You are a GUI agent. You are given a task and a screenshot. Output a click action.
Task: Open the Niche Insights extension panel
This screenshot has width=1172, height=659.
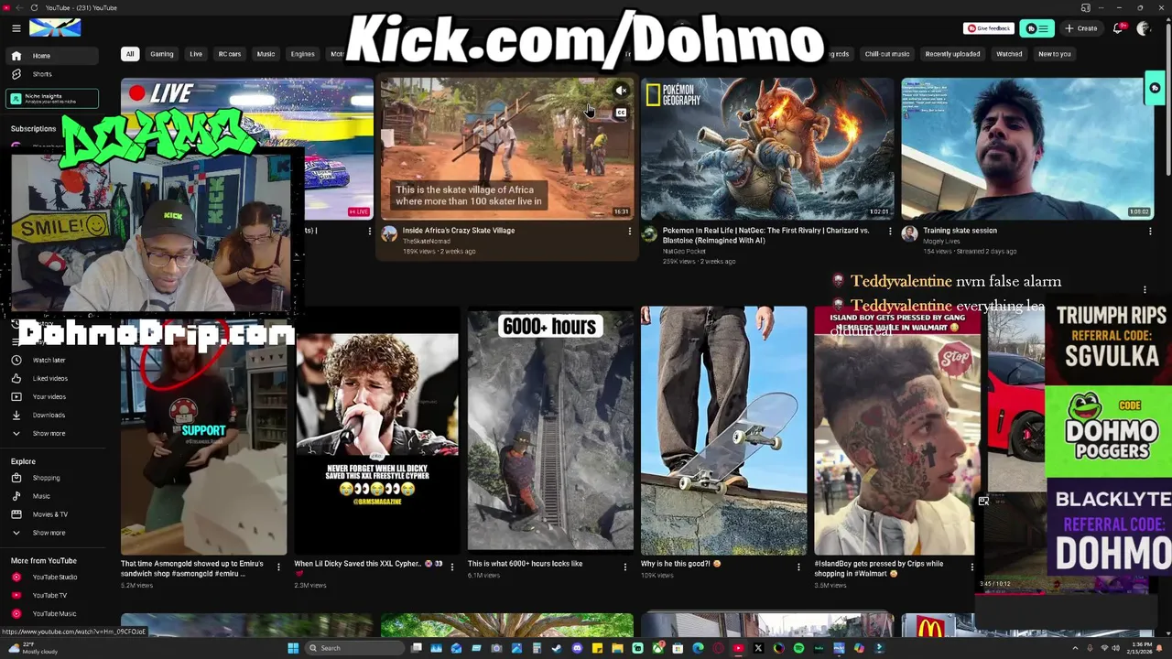tap(52, 98)
